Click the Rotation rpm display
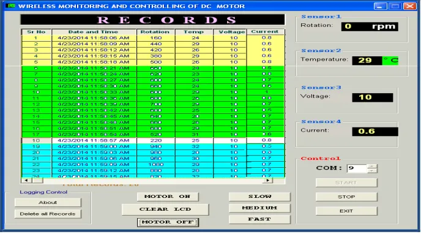This screenshot has width=421, height=234. point(370,26)
